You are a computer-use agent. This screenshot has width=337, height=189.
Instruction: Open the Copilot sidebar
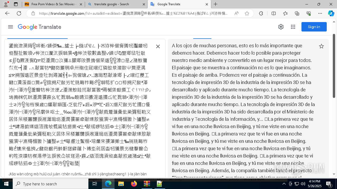331,13
